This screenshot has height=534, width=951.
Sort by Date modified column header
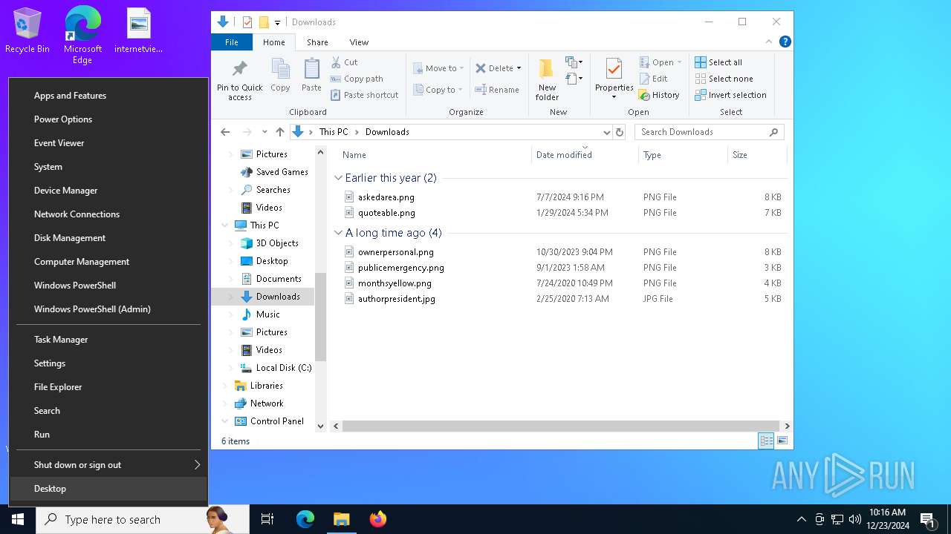coord(585,155)
